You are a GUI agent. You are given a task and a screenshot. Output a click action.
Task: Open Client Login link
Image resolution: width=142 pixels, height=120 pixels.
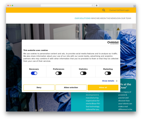(124, 10)
